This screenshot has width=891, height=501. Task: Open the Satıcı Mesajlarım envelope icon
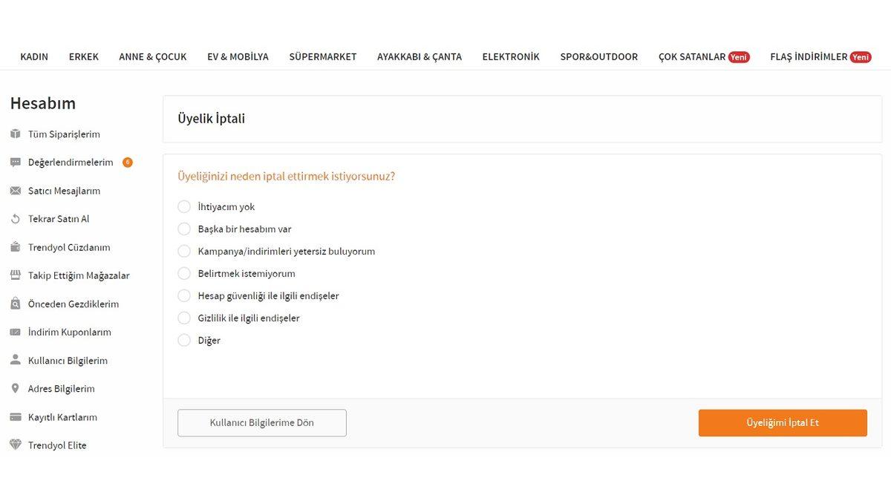(x=15, y=190)
